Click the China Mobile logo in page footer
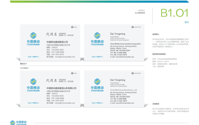The width and height of the screenshot is (199, 125). coord(18,123)
